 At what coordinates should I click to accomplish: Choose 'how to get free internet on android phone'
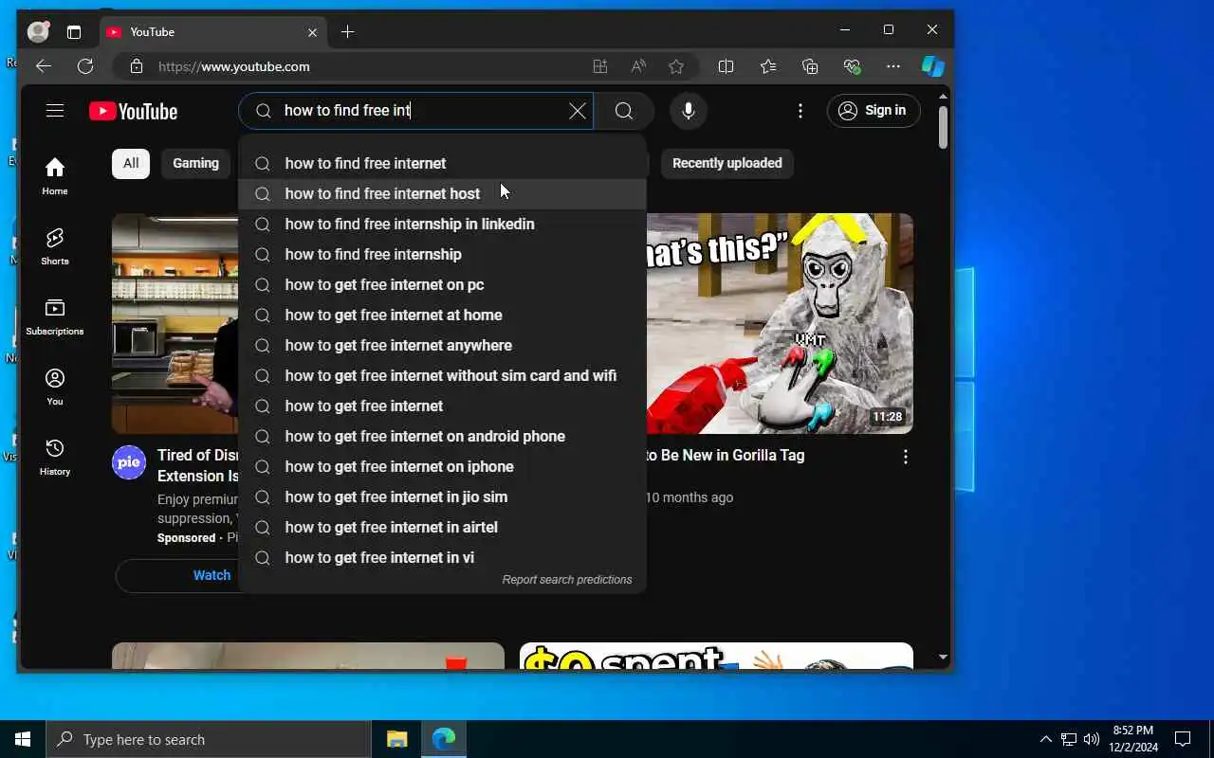pos(443,436)
